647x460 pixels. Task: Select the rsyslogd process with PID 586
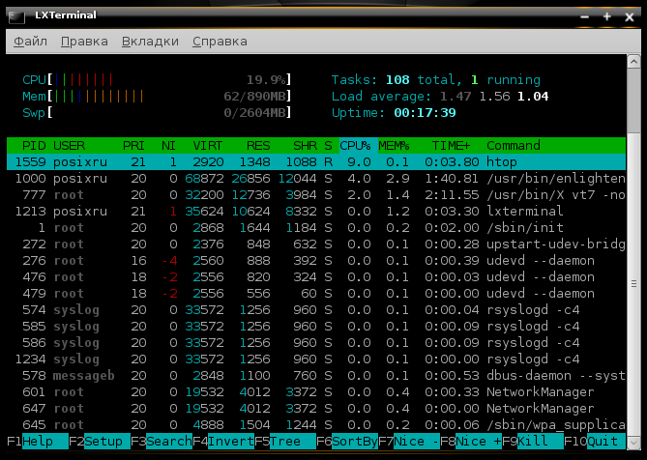coord(316,343)
